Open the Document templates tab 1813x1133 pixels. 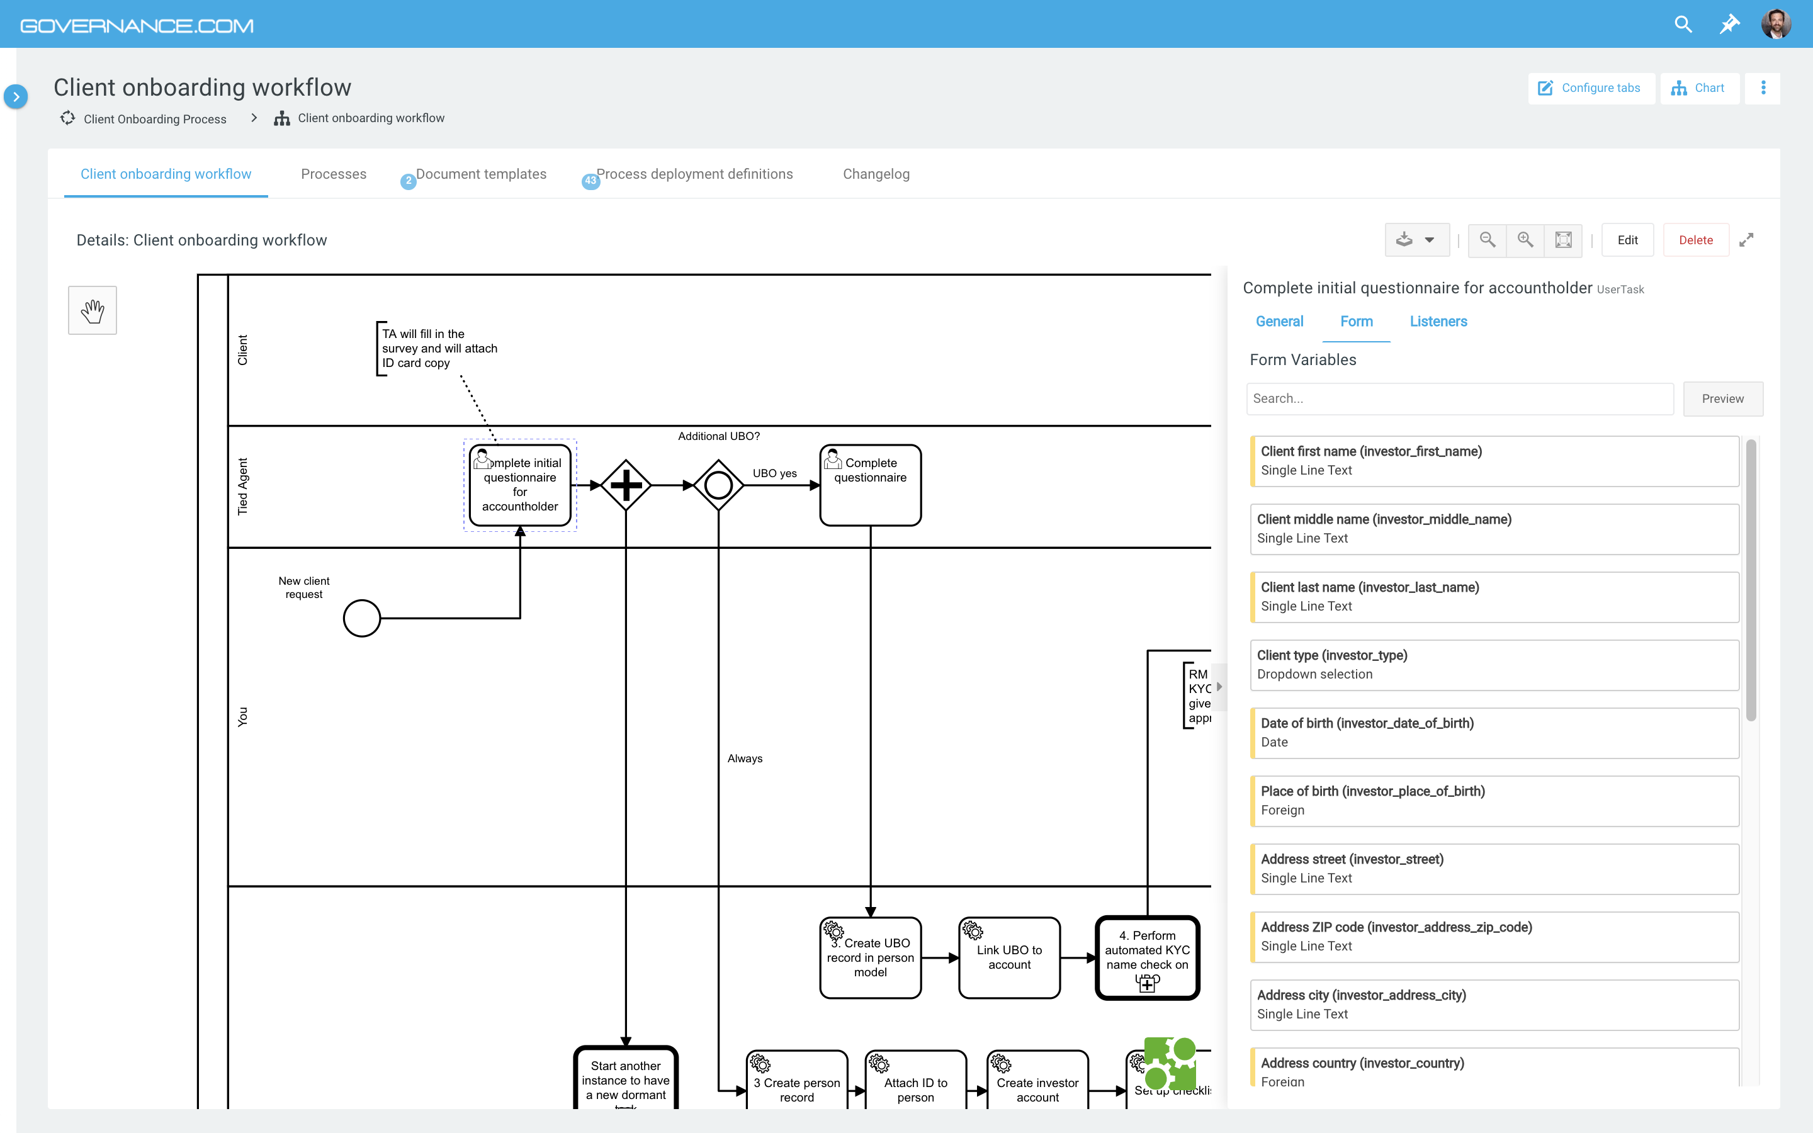481,174
